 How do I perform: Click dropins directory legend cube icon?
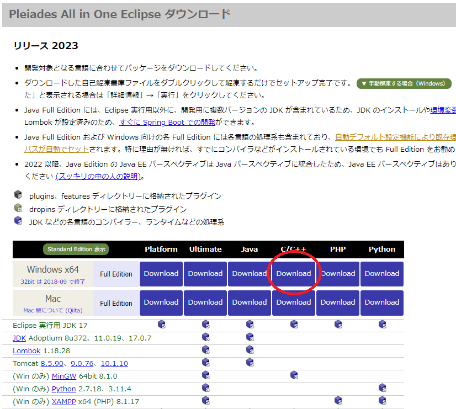coord(18,208)
